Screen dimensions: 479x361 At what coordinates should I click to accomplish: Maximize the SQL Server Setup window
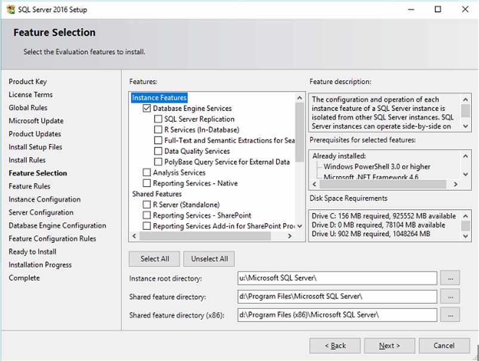(438, 10)
